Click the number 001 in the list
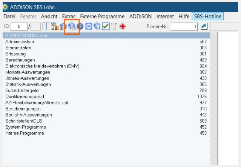This screenshot has height=167, width=241. tap(203, 54)
